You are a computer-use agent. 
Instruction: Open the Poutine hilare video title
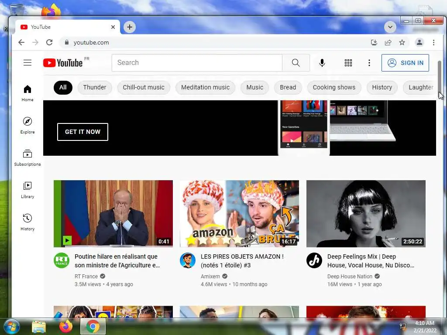tap(117, 261)
